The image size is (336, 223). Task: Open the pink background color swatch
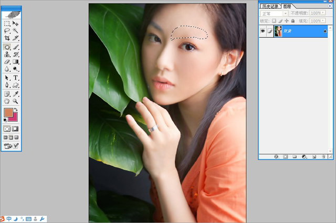(x=15, y=119)
